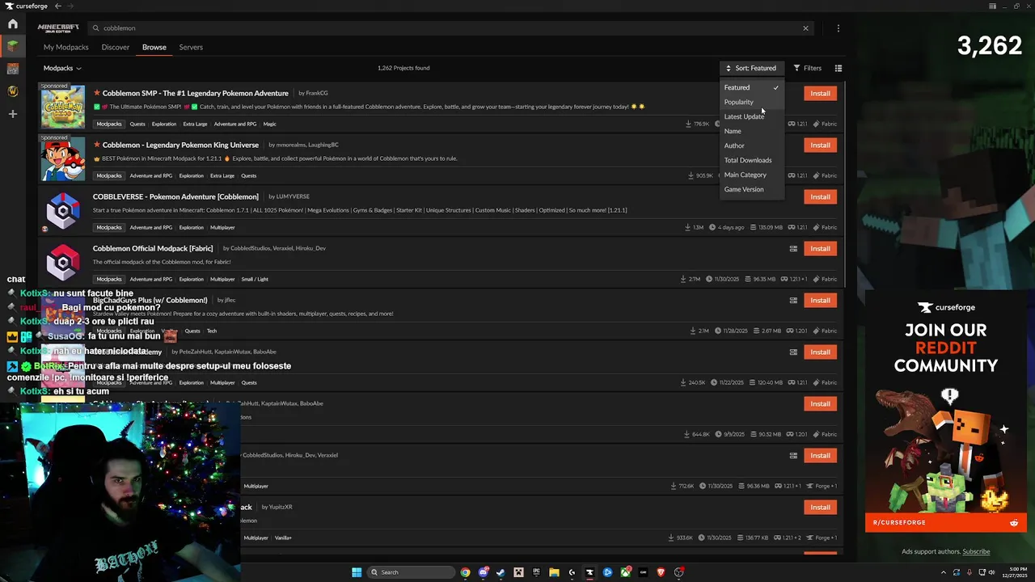Open Cobblemon SMP project title

[195, 93]
